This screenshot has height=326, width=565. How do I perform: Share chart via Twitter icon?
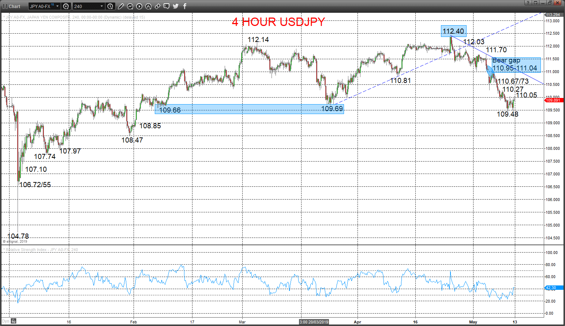coord(176,6)
